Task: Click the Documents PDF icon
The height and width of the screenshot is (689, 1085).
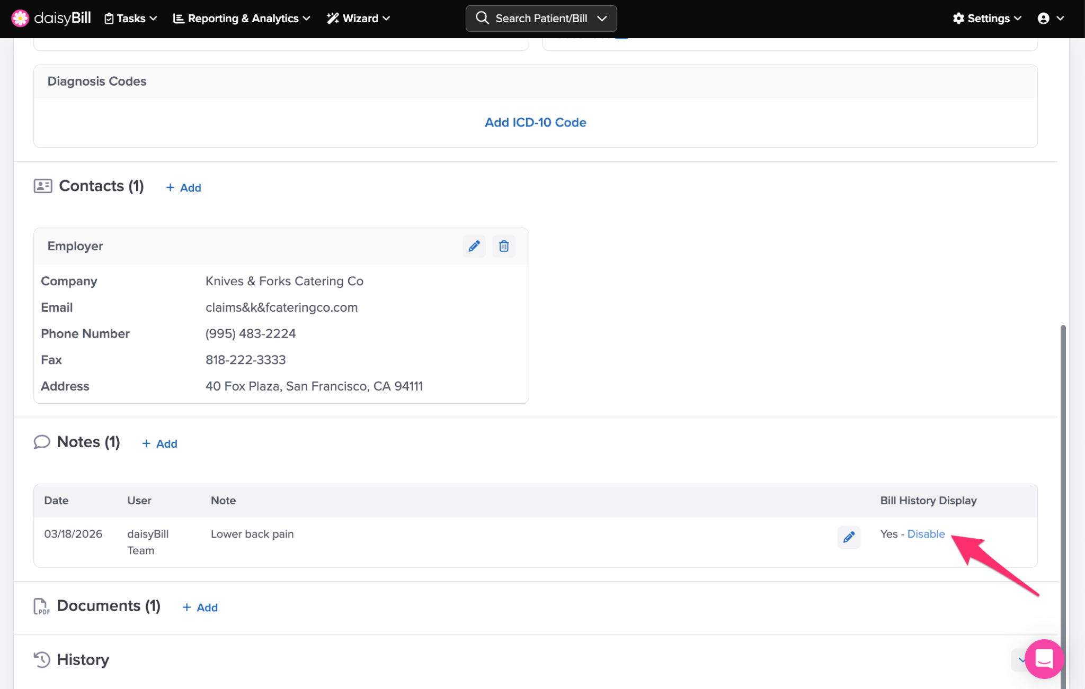Action: [42, 606]
